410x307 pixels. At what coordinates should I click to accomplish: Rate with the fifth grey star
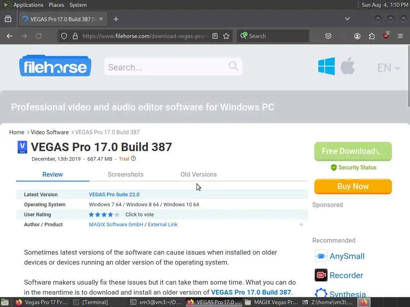pos(117,215)
